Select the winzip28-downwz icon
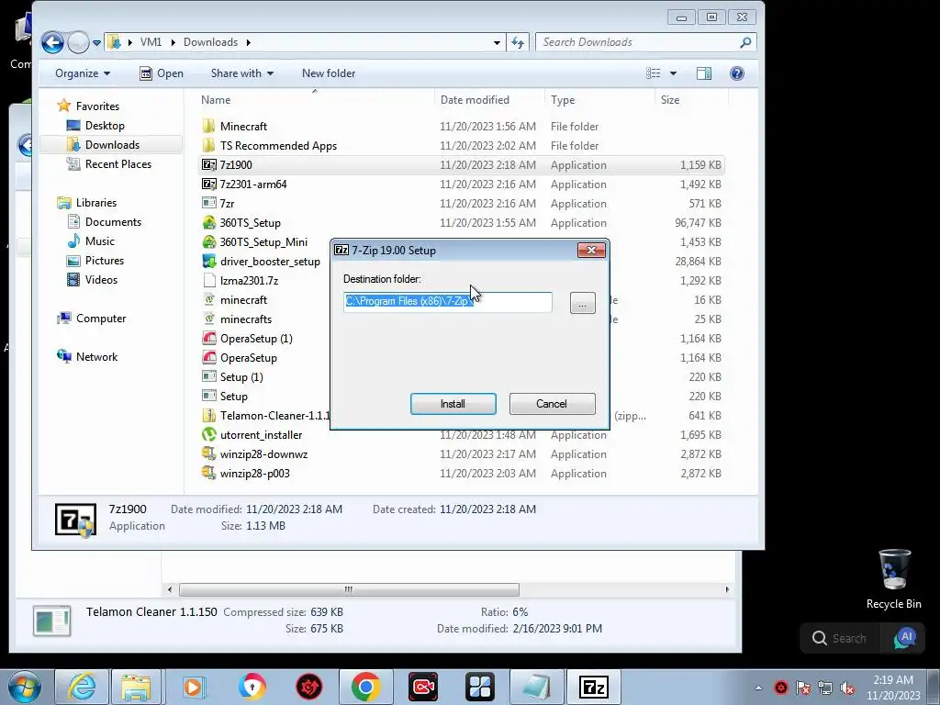Image resolution: width=940 pixels, height=705 pixels. [208, 453]
